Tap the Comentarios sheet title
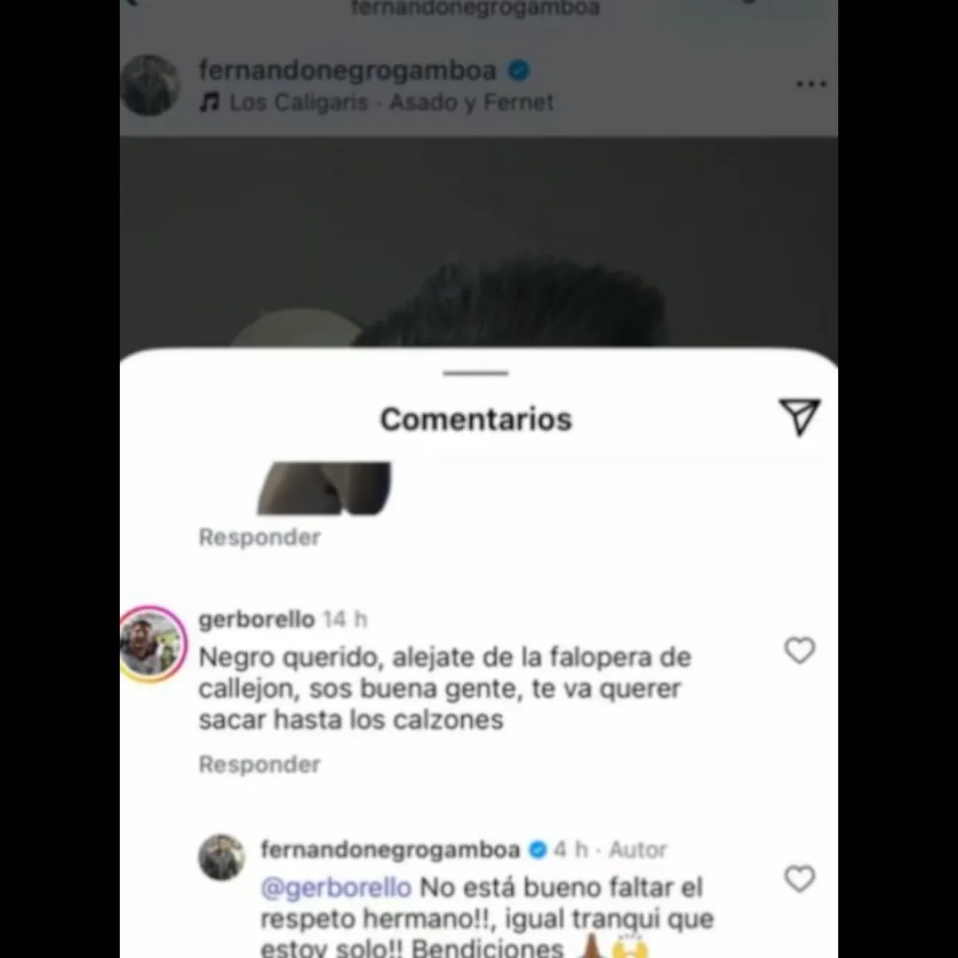The width and height of the screenshot is (958, 958). [x=476, y=419]
